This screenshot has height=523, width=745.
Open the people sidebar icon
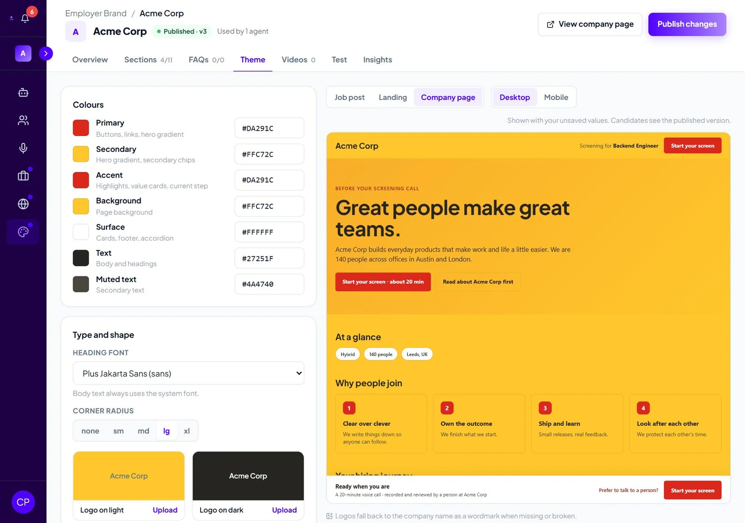23,120
